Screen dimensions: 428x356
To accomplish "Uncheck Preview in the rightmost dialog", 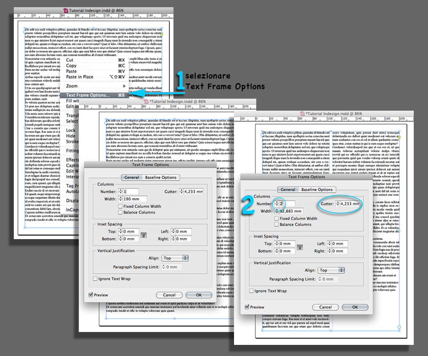I will click(x=248, y=307).
